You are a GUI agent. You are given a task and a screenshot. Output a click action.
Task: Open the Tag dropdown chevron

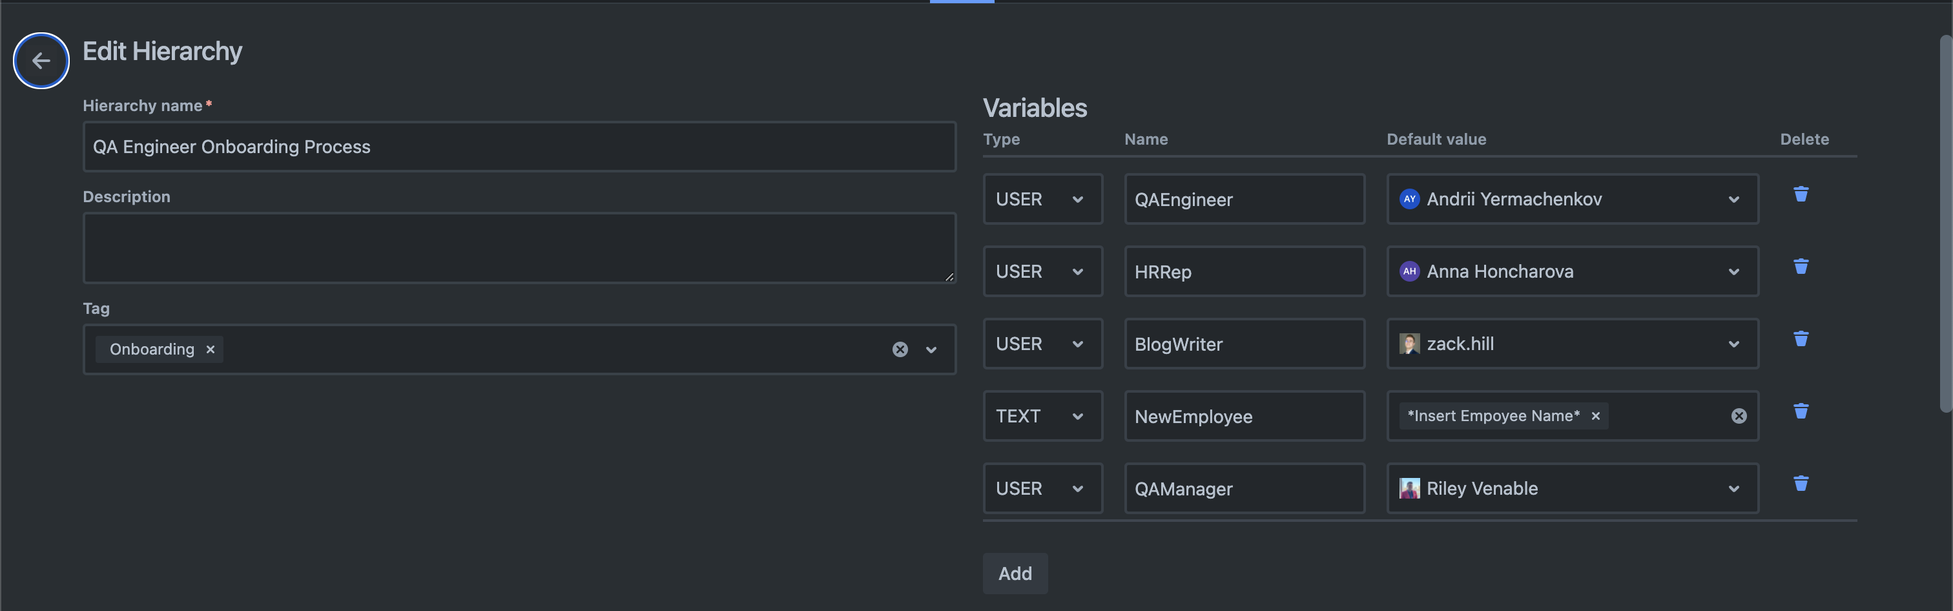coord(931,349)
